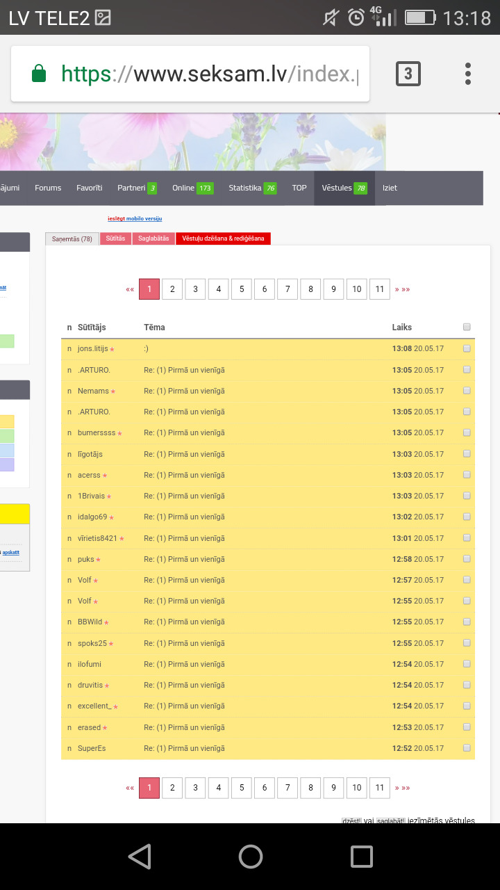Switch to the Sūtītās tab
The width and height of the screenshot is (500, 890).
(116, 238)
